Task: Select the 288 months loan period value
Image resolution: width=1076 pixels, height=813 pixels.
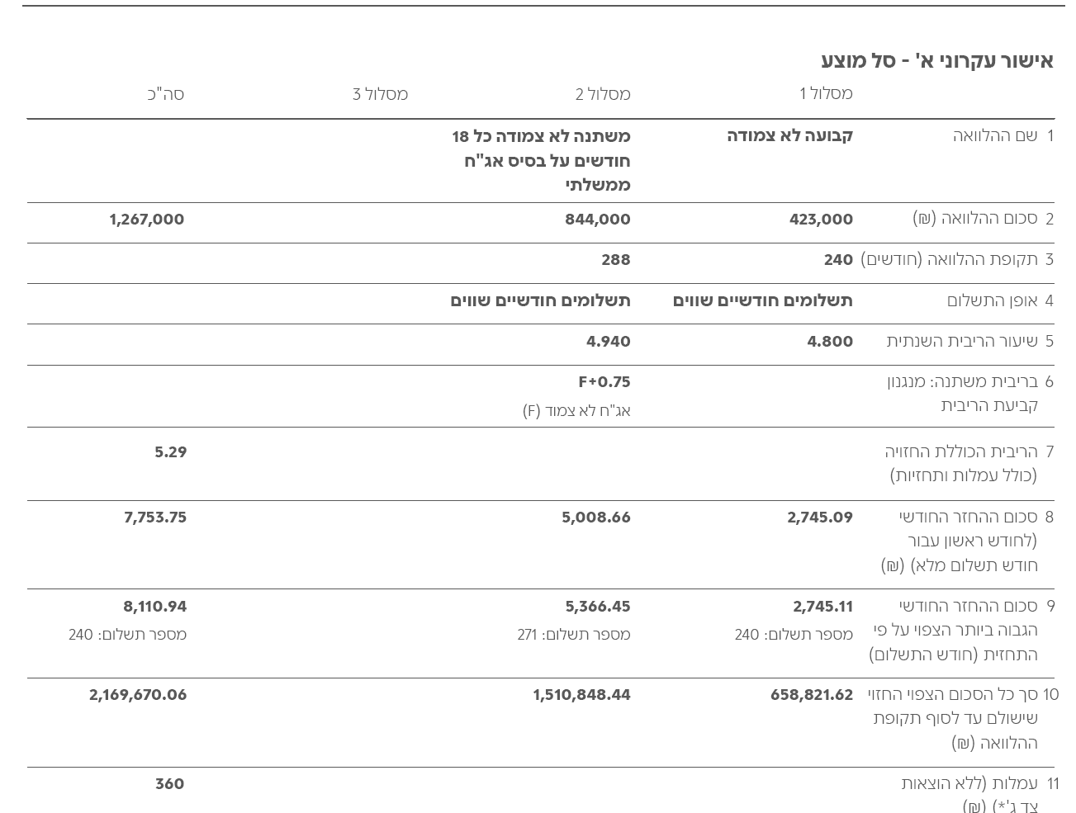Action: [x=616, y=260]
